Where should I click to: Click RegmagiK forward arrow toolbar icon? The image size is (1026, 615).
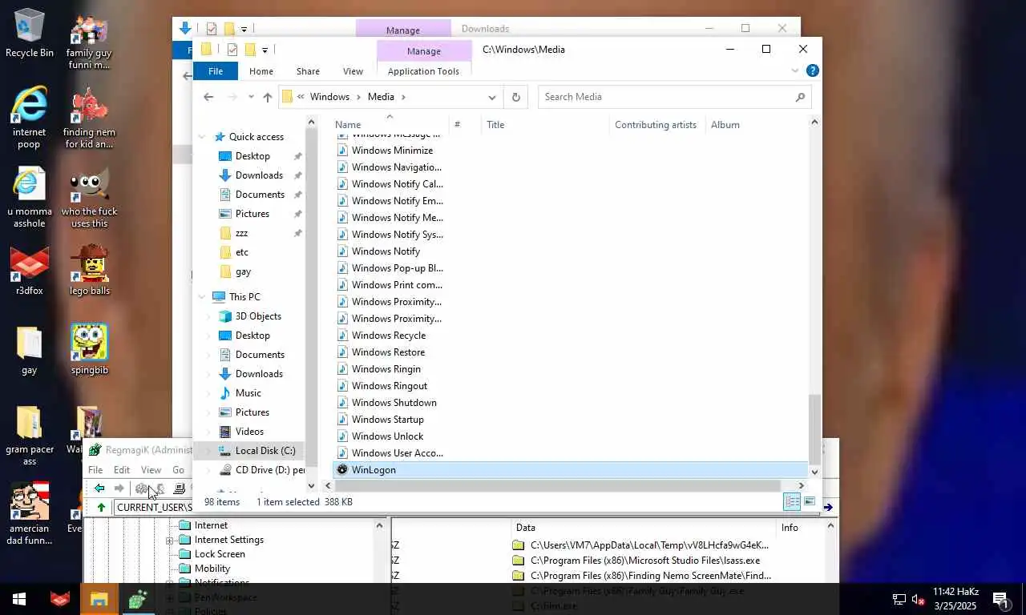[119, 488]
